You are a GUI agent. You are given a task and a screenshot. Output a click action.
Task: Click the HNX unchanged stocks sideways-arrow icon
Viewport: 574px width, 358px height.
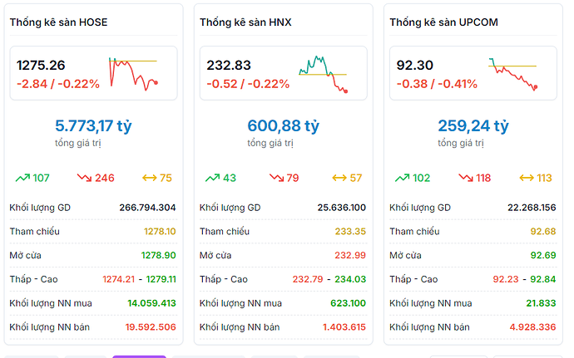click(339, 178)
